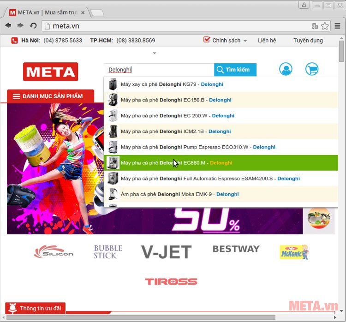Viewport: 346px width, 322px height.
Task: Click the Tìm kiếm search button
Action: click(235, 70)
